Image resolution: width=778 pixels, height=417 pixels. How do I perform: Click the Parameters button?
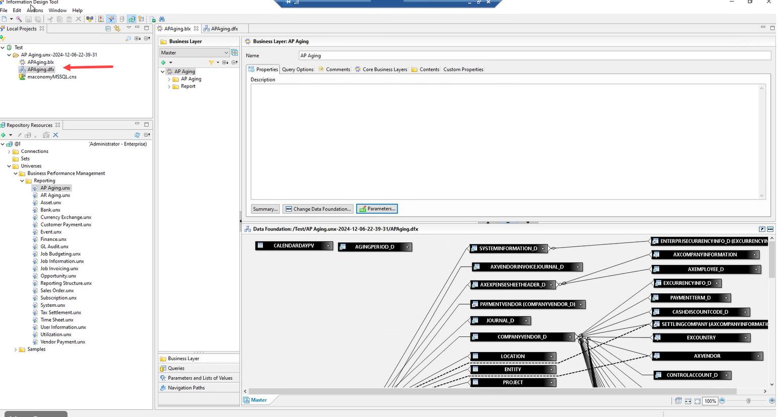pyautogui.click(x=377, y=209)
